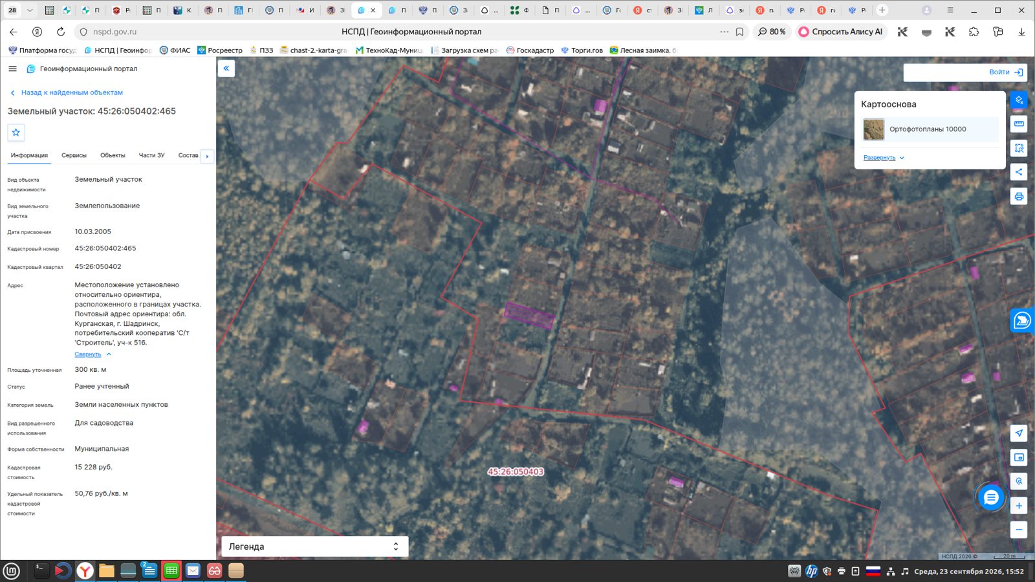Screen dimensions: 1035x582
Task: Select the ruler measurement tool
Action: 1019,124
